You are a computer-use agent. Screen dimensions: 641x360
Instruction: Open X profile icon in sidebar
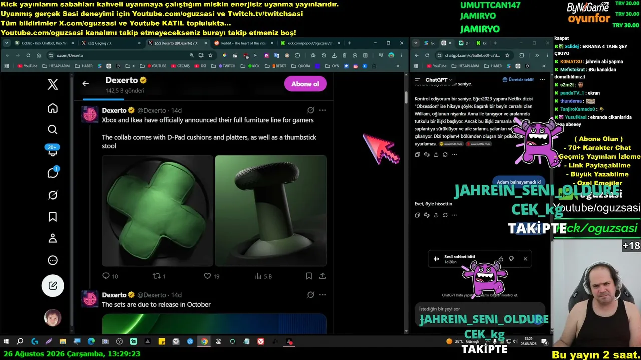pyautogui.click(x=53, y=238)
